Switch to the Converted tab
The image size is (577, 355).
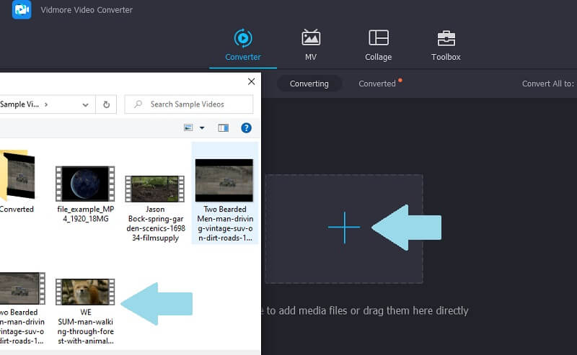[x=377, y=84]
